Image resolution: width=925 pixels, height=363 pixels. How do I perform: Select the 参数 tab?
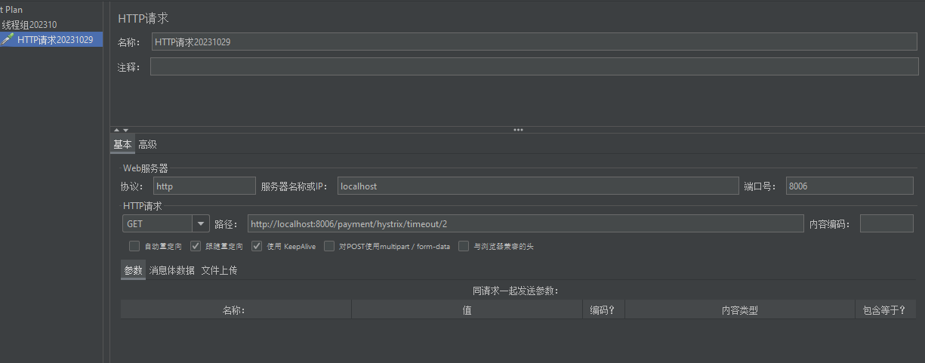click(133, 270)
